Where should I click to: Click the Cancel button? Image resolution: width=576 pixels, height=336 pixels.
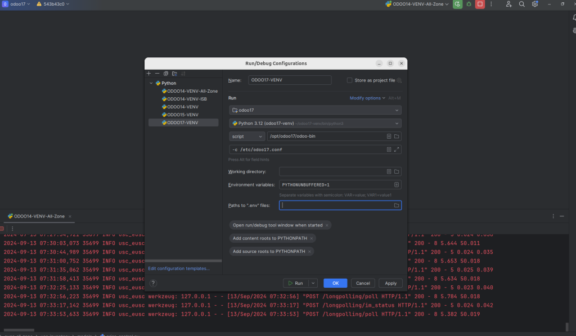[363, 283]
